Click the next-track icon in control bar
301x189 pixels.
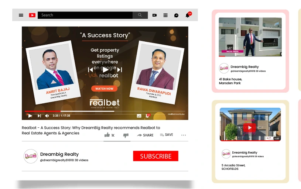(40, 116)
